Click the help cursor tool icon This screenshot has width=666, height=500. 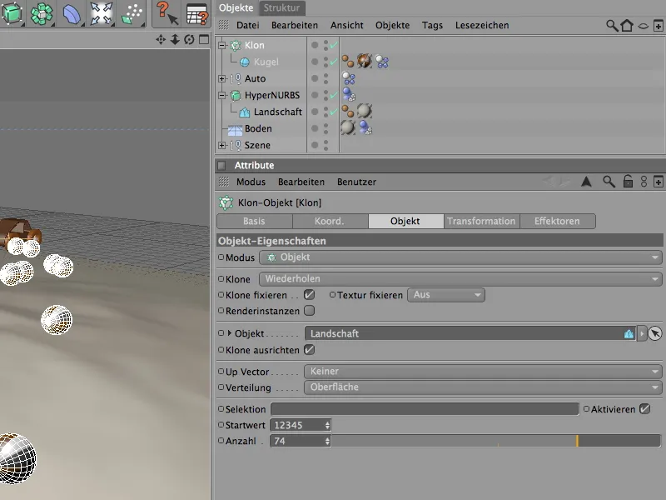[x=166, y=13]
